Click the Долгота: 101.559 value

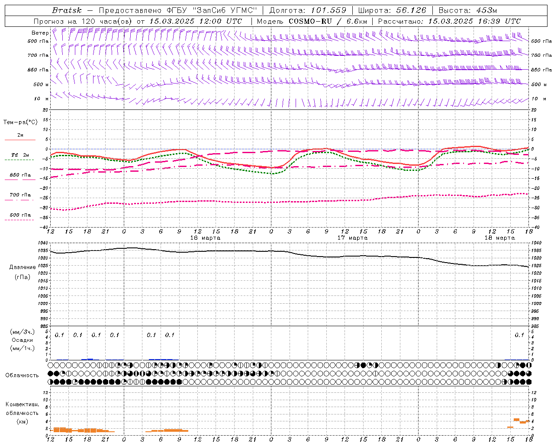tap(308, 10)
